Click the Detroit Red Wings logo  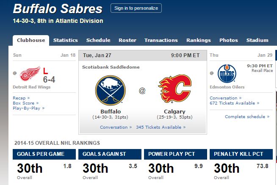[30, 74]
